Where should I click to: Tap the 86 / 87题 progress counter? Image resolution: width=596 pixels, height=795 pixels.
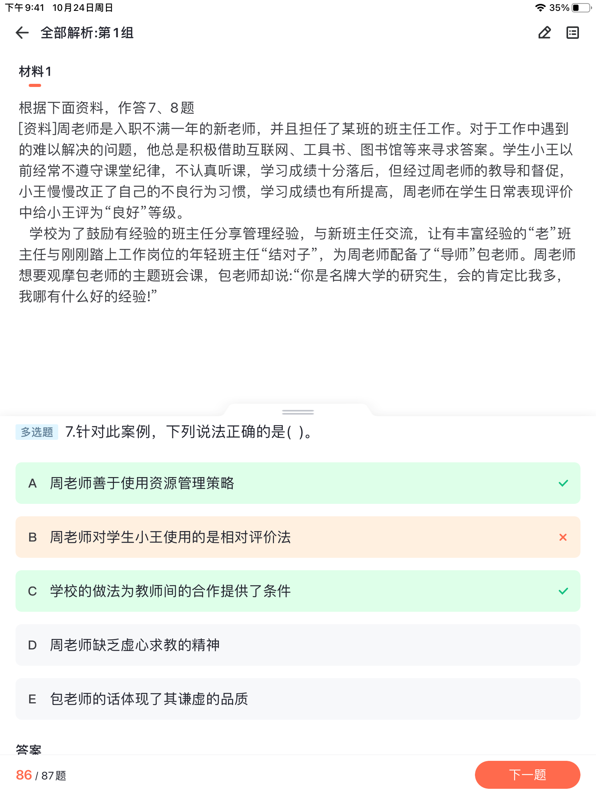41,775
